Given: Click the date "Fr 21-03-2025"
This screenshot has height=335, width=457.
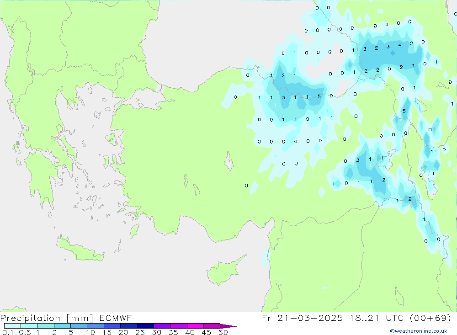Looking at the screenshot, I should coord(302,318).
